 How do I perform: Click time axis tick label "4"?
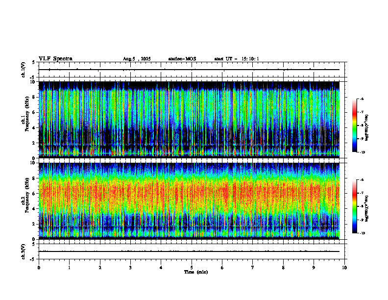[161, 268]
